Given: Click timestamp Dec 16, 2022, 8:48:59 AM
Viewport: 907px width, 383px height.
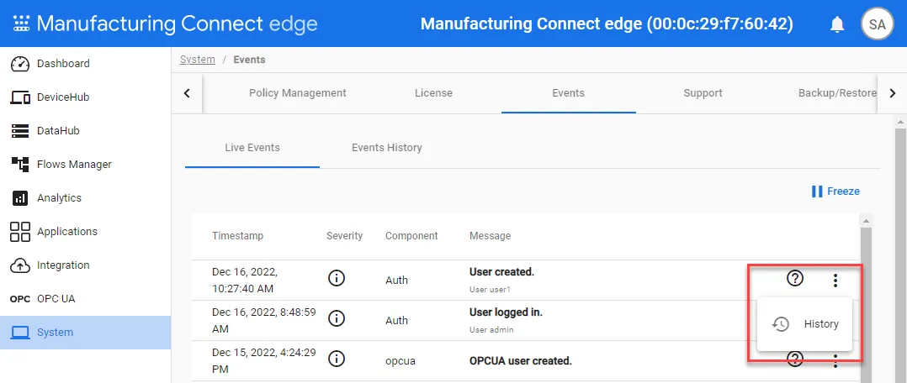Looking at the screenshot, I should click(264, 320).
